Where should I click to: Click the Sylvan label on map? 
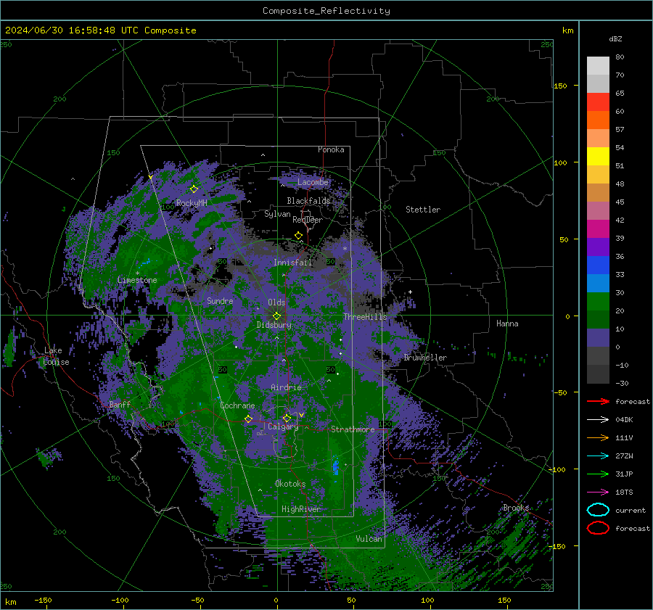coord(277,214)
